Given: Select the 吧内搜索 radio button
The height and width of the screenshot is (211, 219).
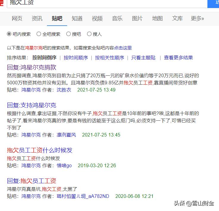Looking at the screenshot, I should 9,34.
